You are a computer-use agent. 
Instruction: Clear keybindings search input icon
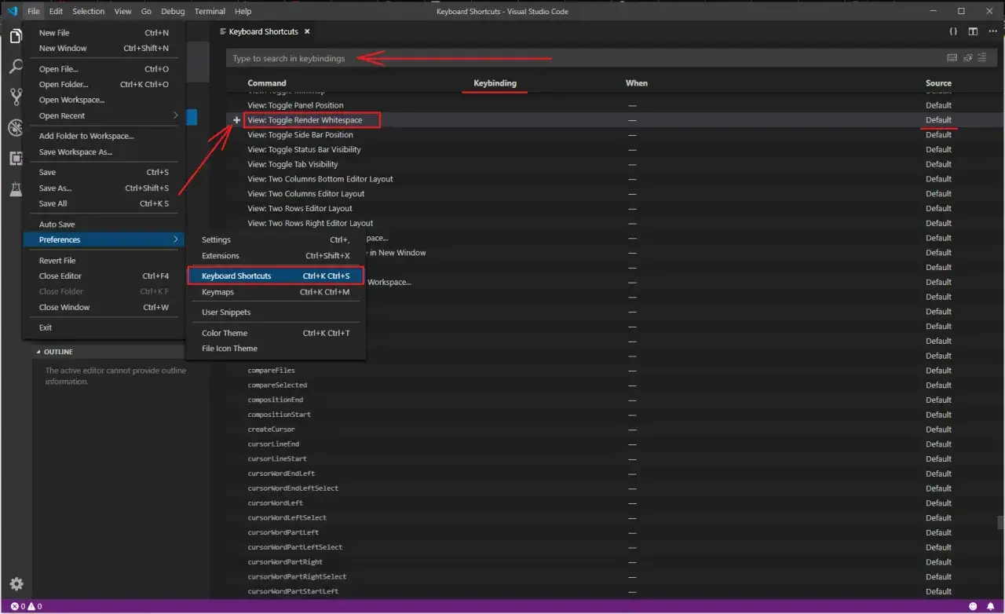[981, 58]
